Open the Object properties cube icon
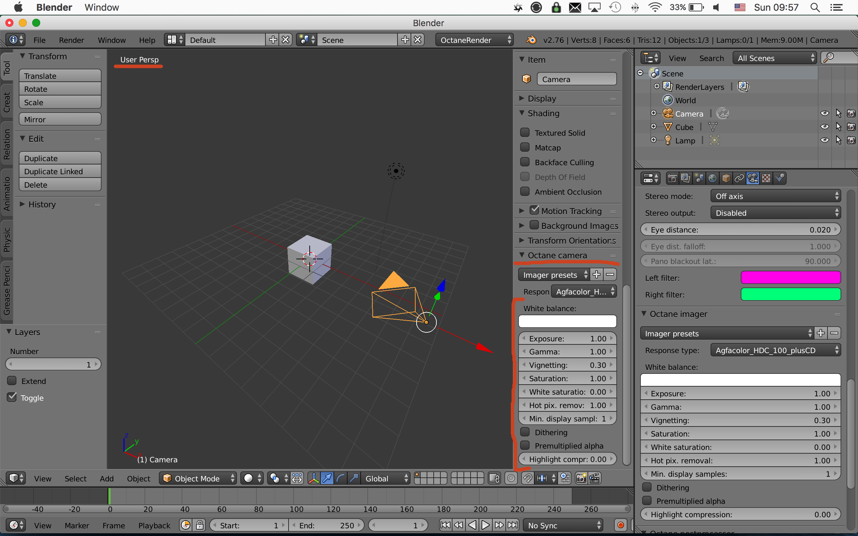 726,178
